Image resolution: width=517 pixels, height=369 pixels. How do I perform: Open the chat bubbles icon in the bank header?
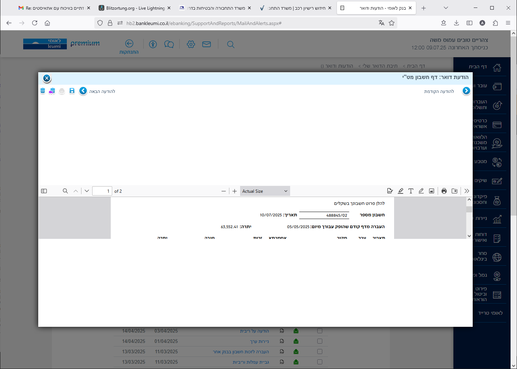tap(169, 44)
